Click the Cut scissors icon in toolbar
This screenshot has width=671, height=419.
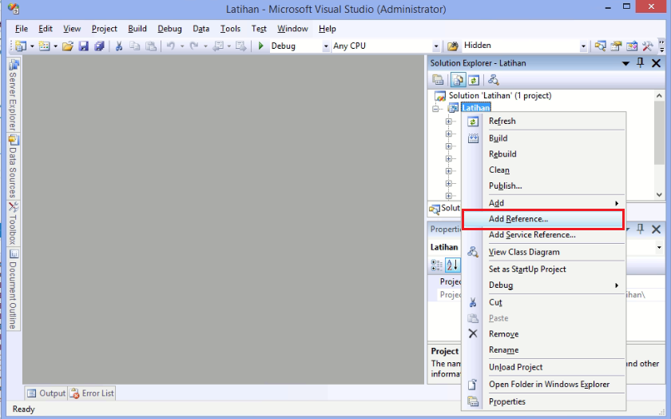(x=119, y=46)
